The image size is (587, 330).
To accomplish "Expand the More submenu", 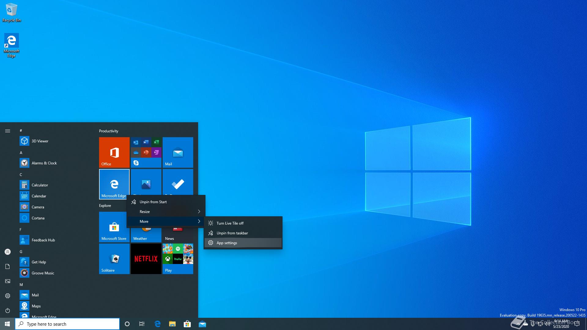I will point(166,221).
